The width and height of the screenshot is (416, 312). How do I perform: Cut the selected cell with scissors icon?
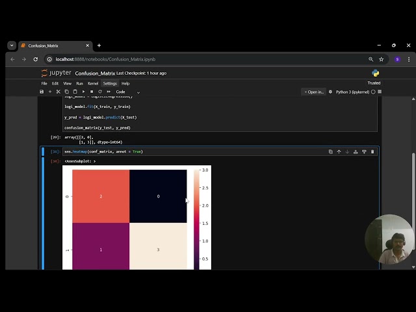58,92
